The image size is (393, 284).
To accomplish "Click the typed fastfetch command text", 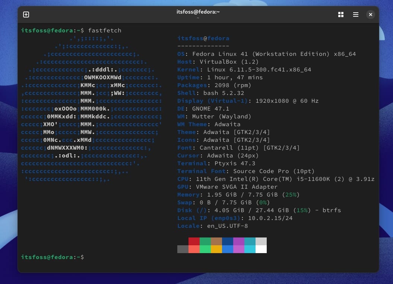I will 105,31.
